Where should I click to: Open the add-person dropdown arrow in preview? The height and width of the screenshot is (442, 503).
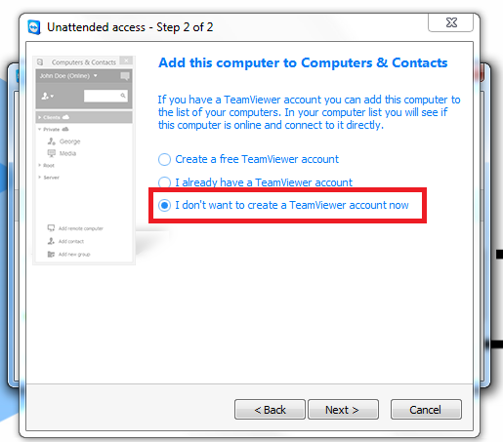pos(52,97)
